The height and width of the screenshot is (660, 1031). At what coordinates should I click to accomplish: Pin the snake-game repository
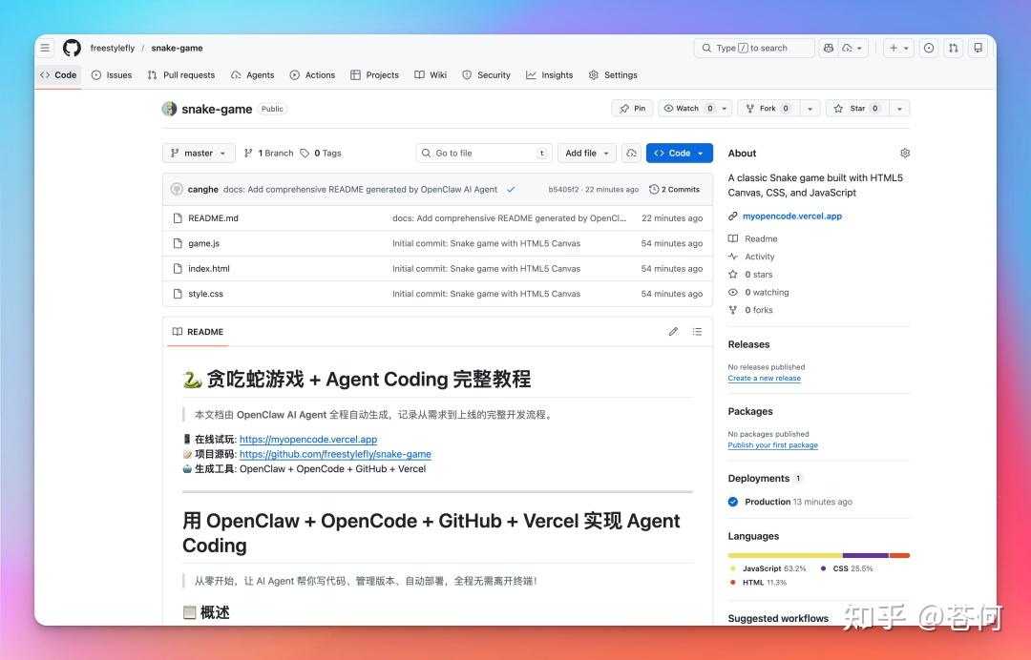coord(631,108)
